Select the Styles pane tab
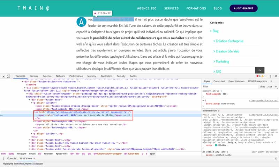This screenshot has height=167, width=279. [206, 81]
